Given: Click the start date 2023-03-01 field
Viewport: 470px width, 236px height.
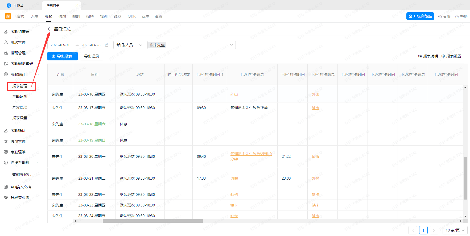Looking at the screenshot, I should 60,45.
